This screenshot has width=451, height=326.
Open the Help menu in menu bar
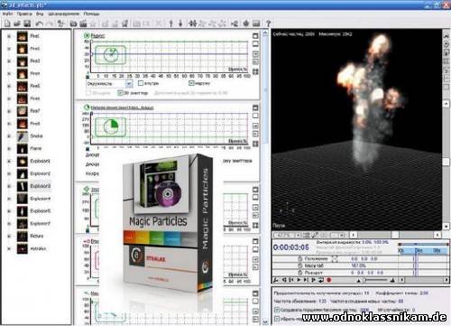point(91,14)
